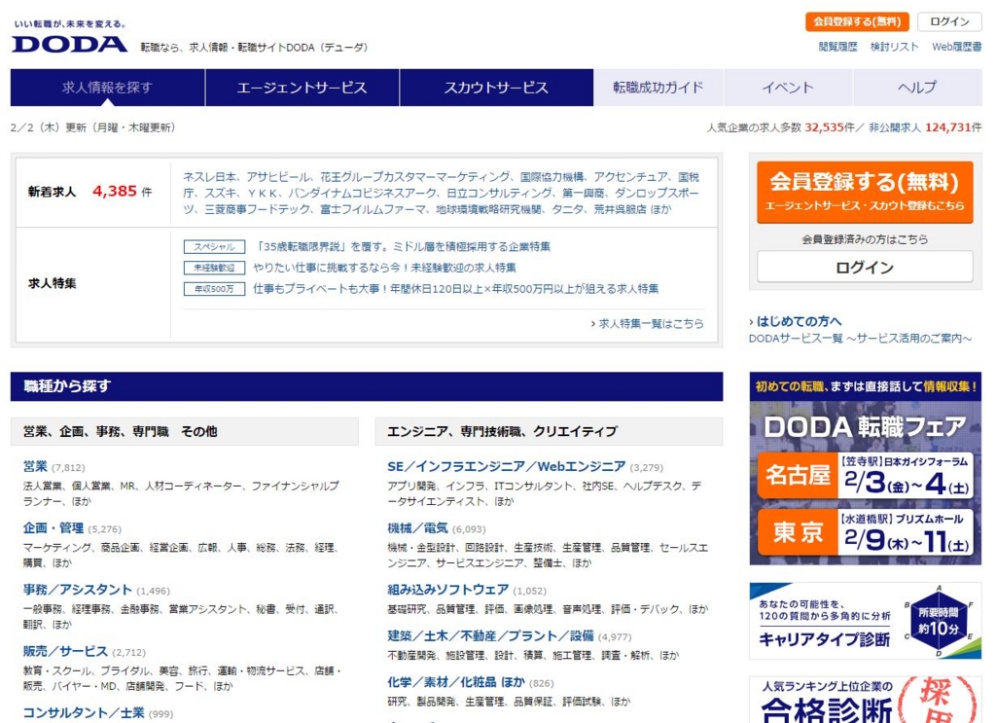Open 検討リスト link

pyautogui.click(x=895, y=47)
